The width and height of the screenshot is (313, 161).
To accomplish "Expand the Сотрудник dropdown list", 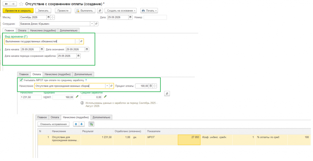I will click(92, 24).
